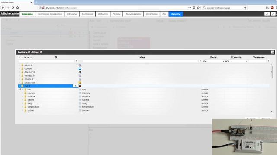Open the browser home page
Screen dimensions: 277x155
coord(17,8)
